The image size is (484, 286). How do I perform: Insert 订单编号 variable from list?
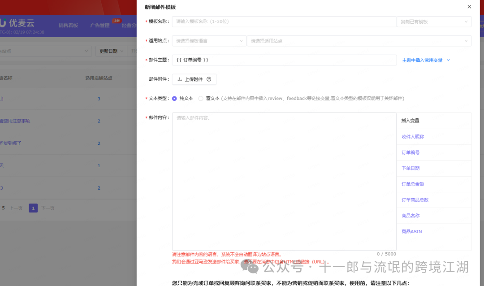click(411, 152)
